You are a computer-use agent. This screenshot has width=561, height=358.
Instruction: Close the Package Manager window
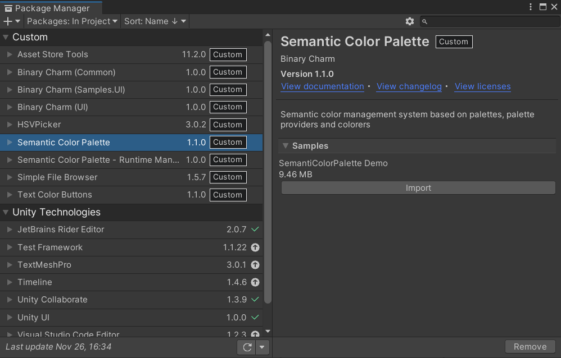point(554,7)
